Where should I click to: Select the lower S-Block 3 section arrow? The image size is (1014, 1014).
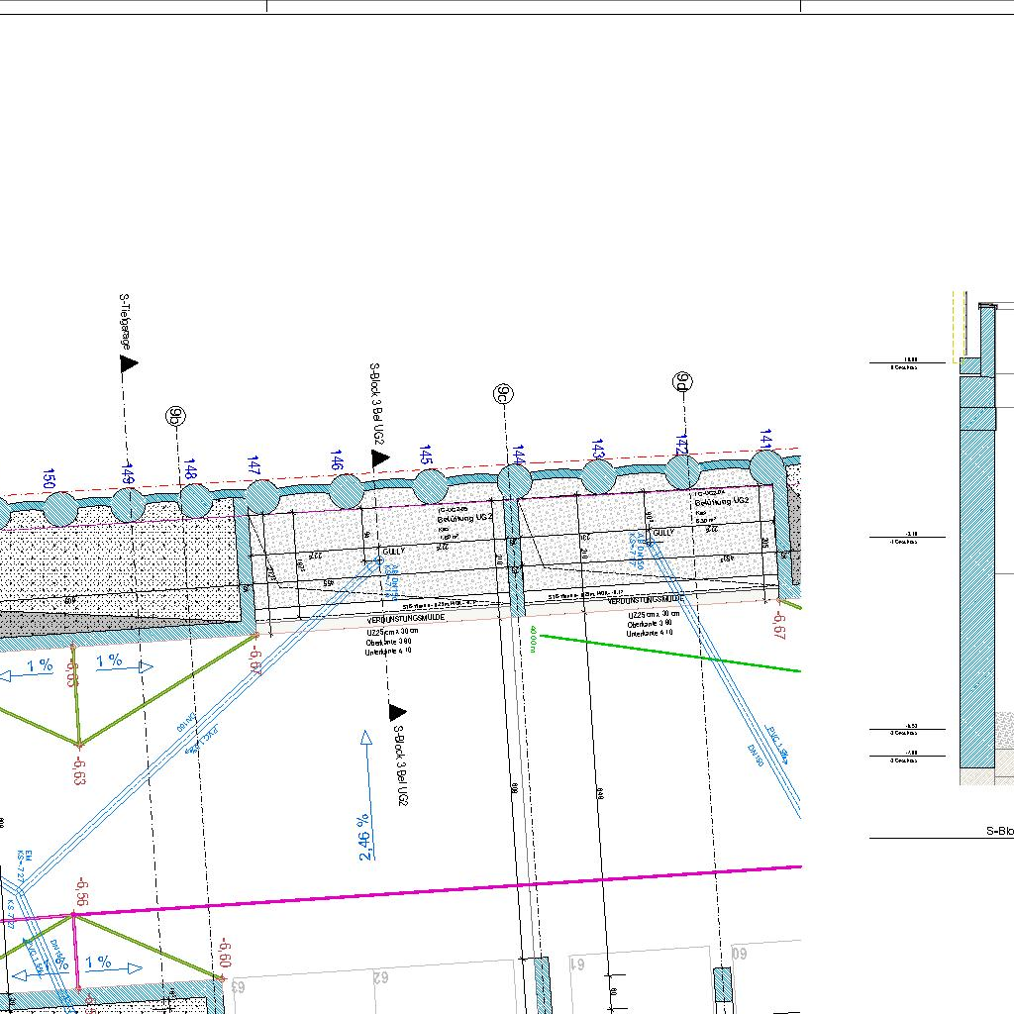[397, 712]
